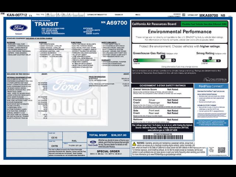This screenshot has height=177, width=236.
Task: Click the yellow warning triangle icon
Action: coord(134,144)
